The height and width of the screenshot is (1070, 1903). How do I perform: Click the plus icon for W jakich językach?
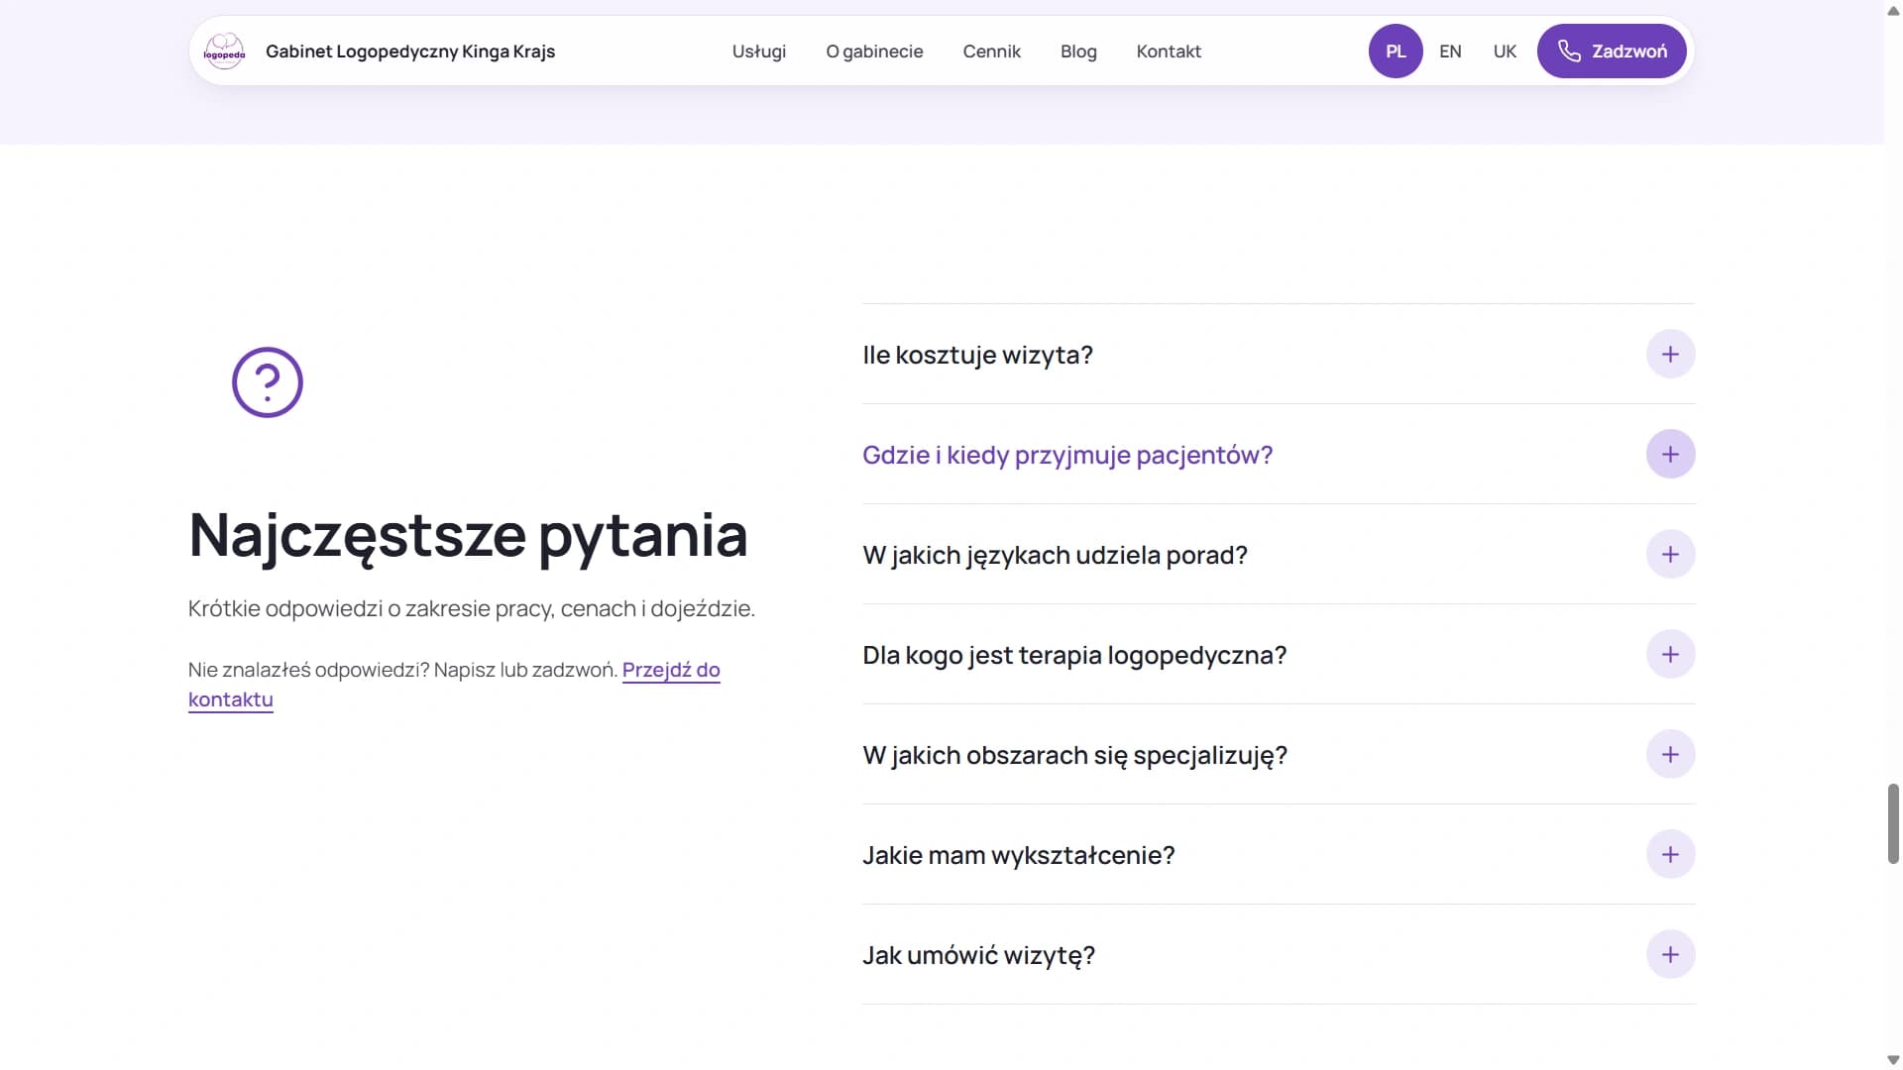[1670, 554]
